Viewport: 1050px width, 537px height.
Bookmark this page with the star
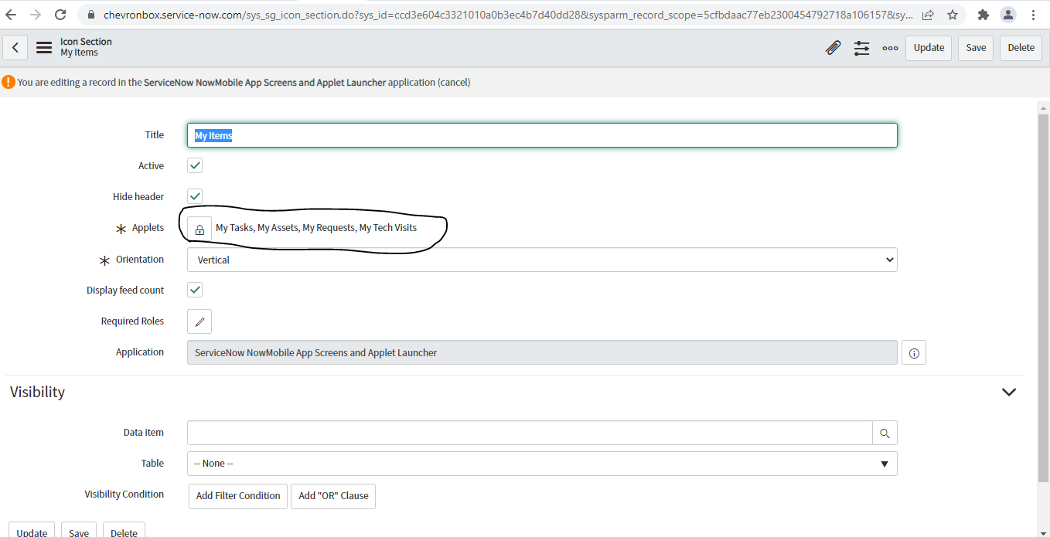click(x=953, y=15)
